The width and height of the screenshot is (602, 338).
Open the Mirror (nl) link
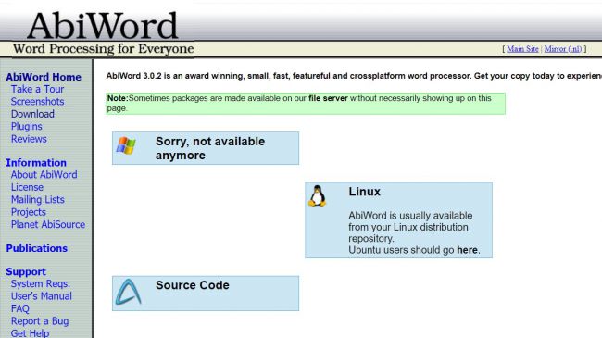563,49
